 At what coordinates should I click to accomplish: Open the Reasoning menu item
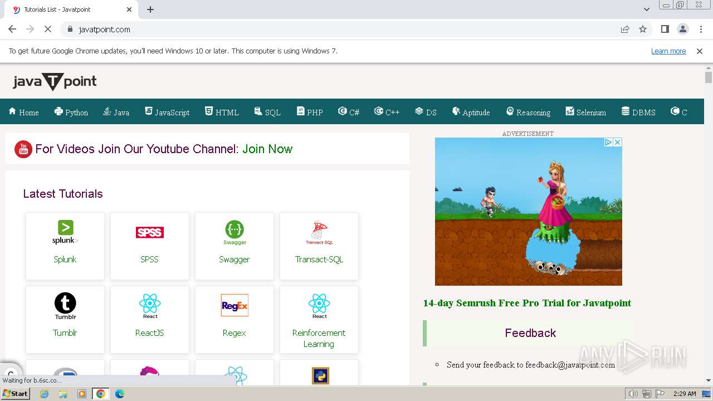pyautogui.click(x=528, y=112)
